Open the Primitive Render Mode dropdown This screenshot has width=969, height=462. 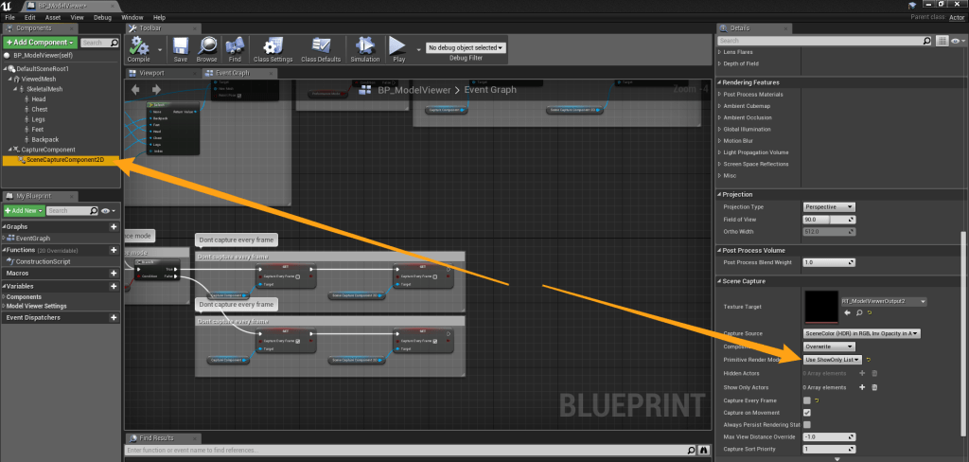(832, 360)
